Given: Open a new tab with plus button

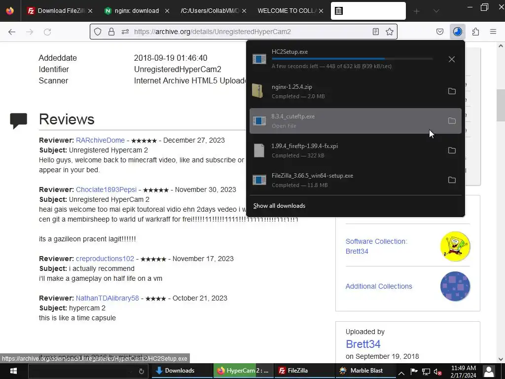Looking at the screenshot, I should click(x=416, y=11).
